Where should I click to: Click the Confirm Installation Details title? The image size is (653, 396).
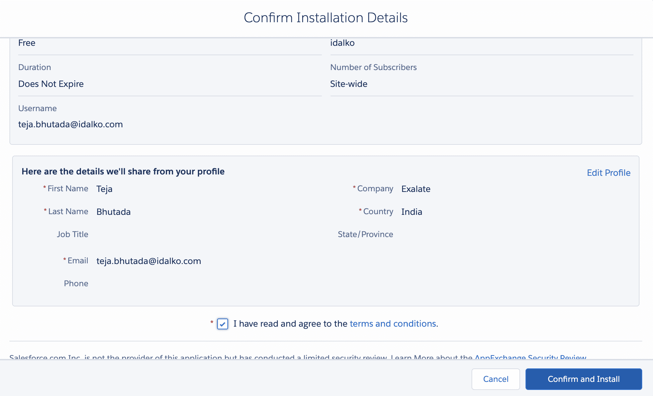pyautogui.click(x=326, y=18)
